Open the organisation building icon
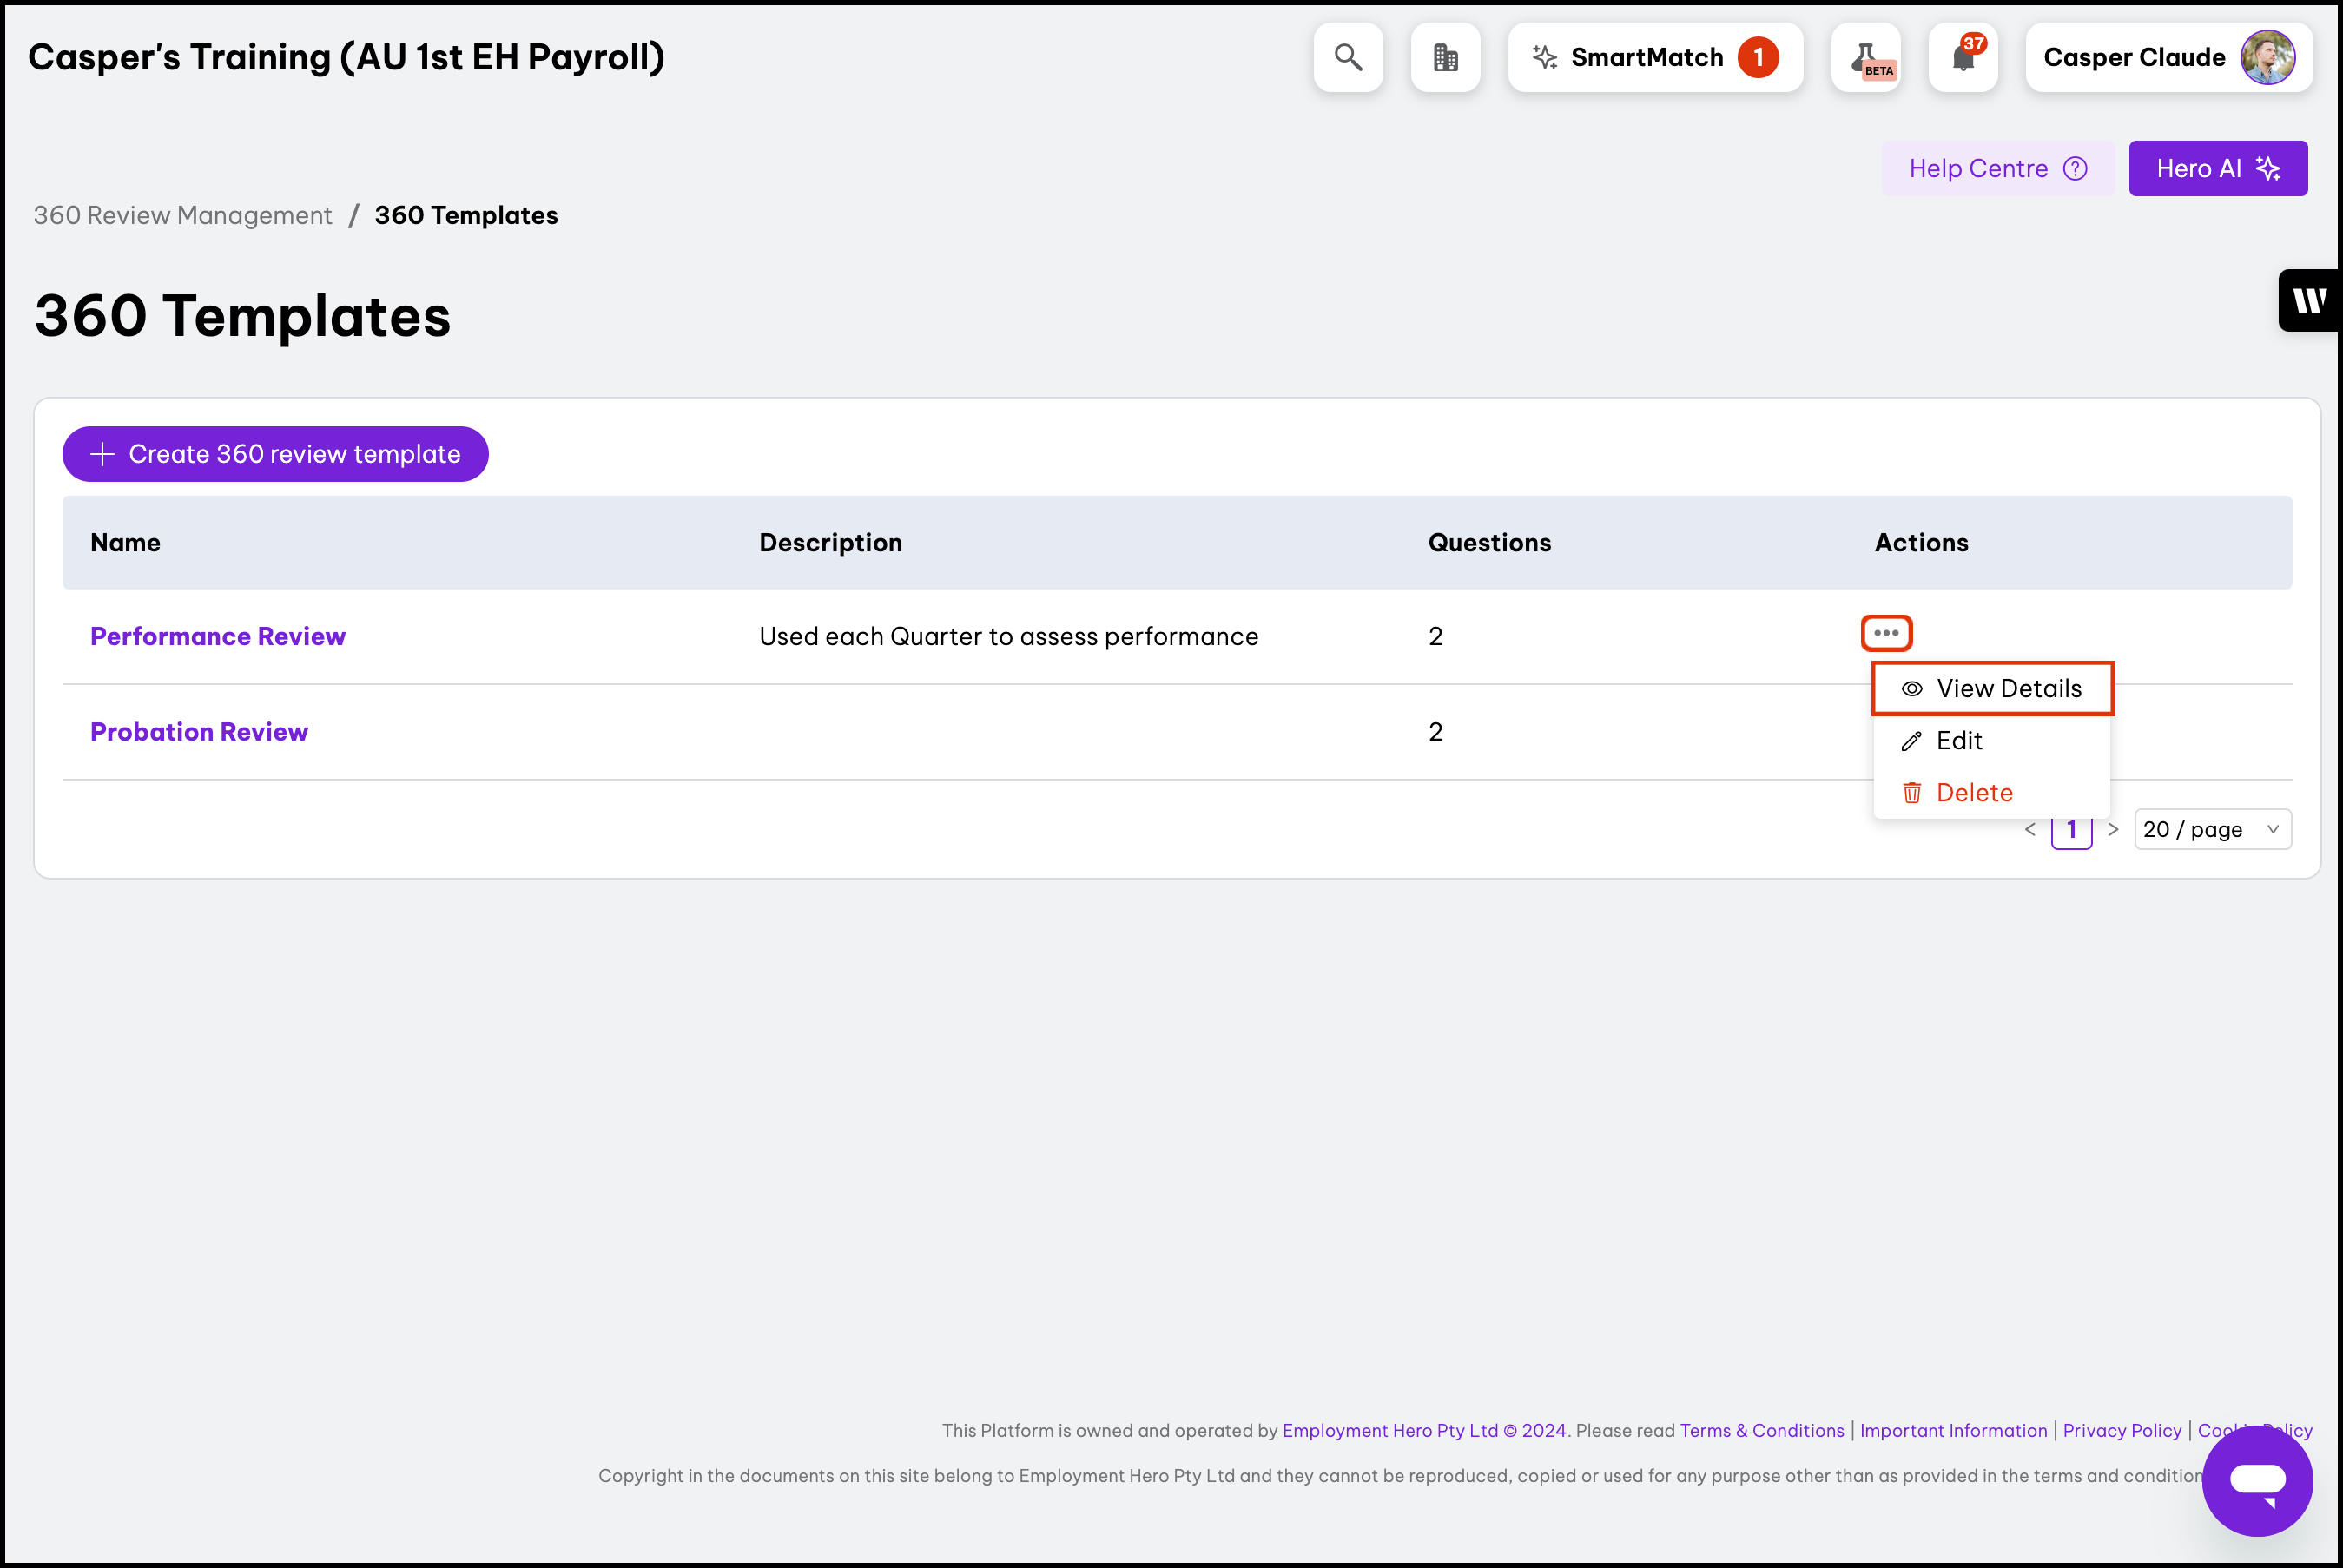This screenshot has width=2343, height=1568. [1445, 58]
